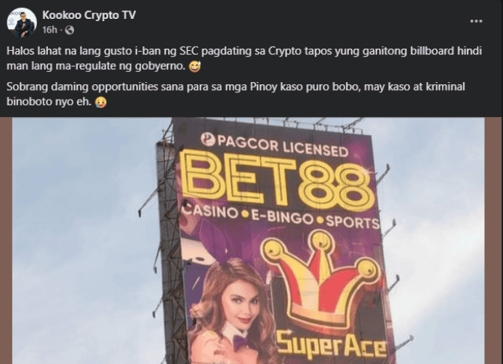Open the 16h timestamp permalink
Viewport: 503px width, 364px height.
pos(49,30)
